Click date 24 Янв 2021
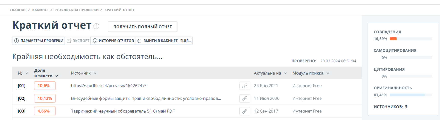The height and width of the screenshot is (120, 440). [266, 86]
